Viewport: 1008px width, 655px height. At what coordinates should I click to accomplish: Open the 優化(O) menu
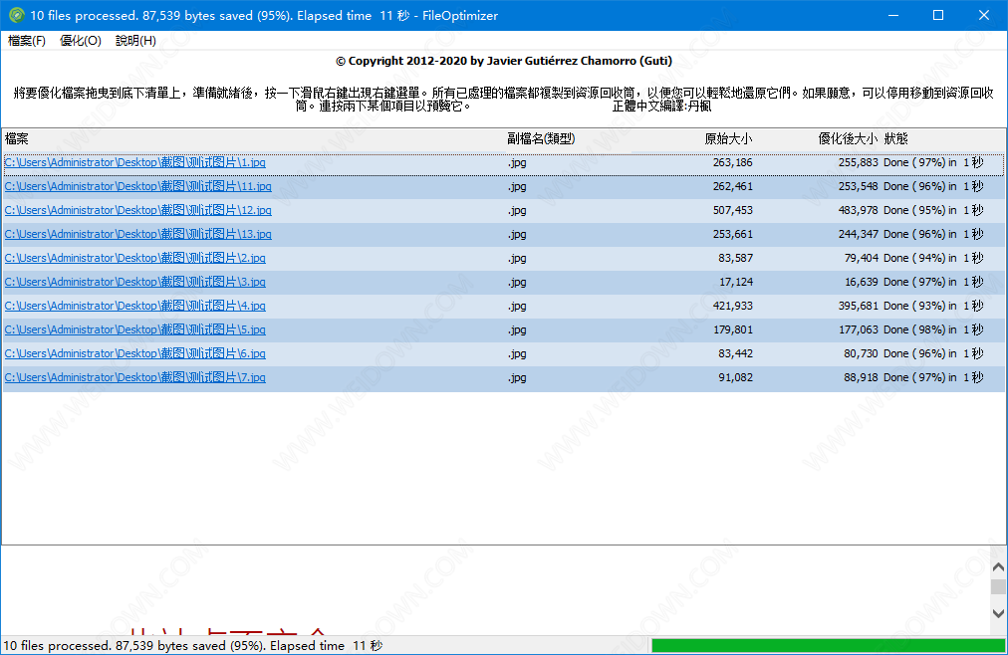pyautogui.click(x=81, y=41)
